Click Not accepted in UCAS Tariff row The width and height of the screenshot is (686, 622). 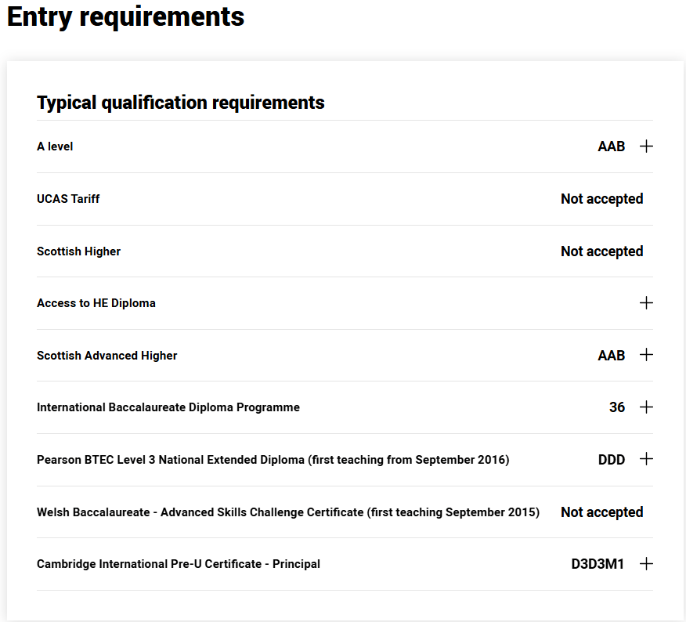tap(602, 199)
